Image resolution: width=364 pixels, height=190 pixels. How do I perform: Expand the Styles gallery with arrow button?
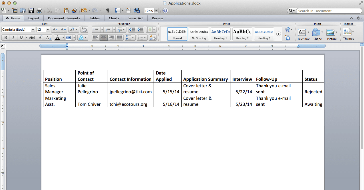[x=279, y=34]
